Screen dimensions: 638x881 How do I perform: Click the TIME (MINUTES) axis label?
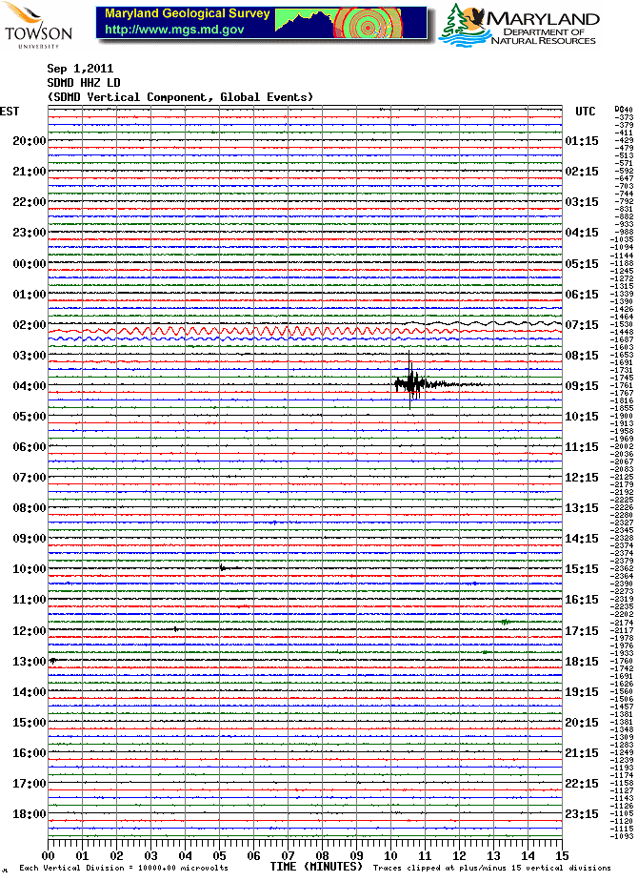(x=316, y=867)
